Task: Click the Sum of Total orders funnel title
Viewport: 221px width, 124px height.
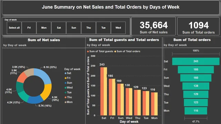Action: click(x=192, y=40)
